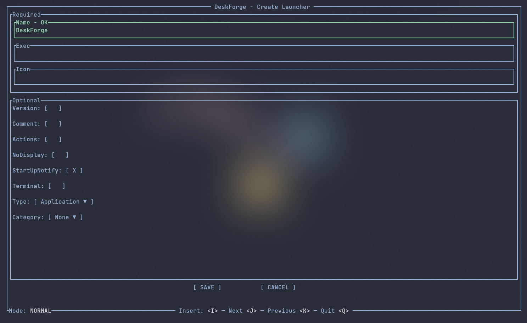Select the Exec input field

point(264,53)
